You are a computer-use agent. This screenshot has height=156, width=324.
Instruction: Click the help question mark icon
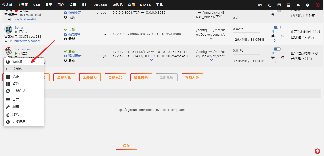[x=308, y=5]
